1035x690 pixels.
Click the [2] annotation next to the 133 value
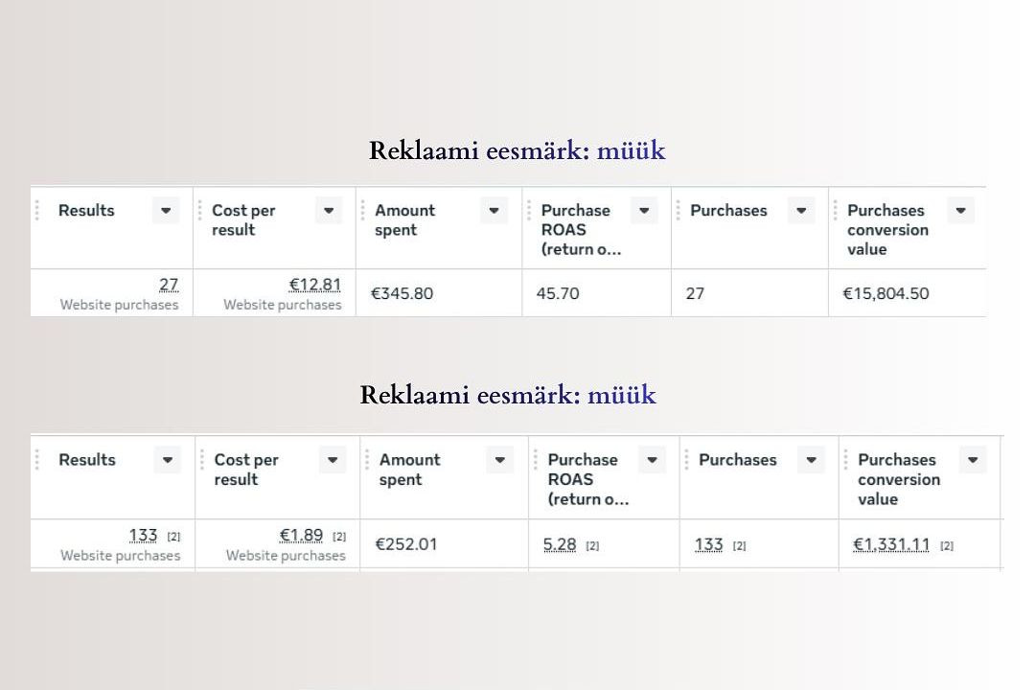click(x=173, y=535)
